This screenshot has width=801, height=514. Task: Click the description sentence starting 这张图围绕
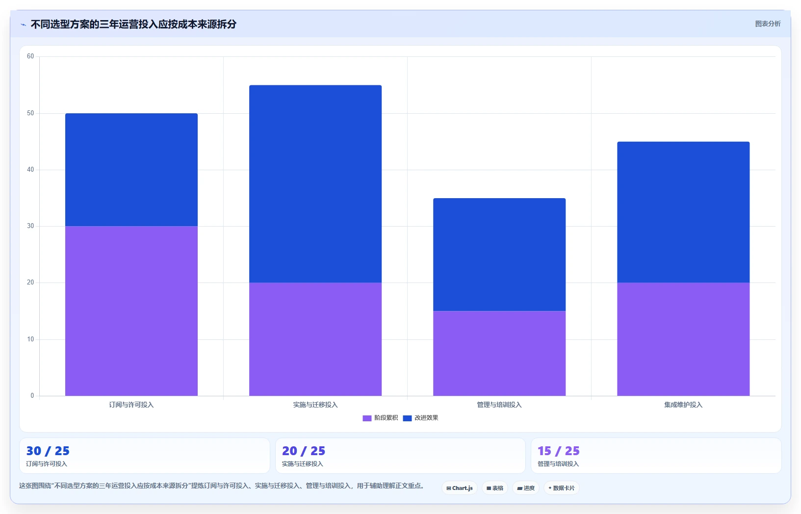[222, 486]
